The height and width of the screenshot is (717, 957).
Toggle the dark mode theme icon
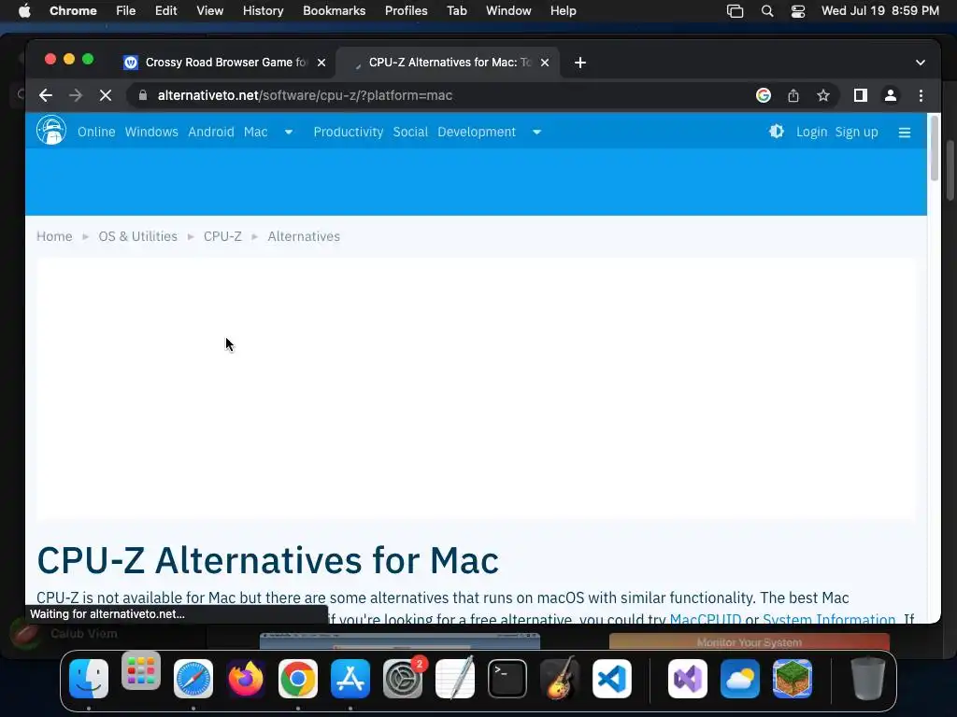(x=777, y=131)
